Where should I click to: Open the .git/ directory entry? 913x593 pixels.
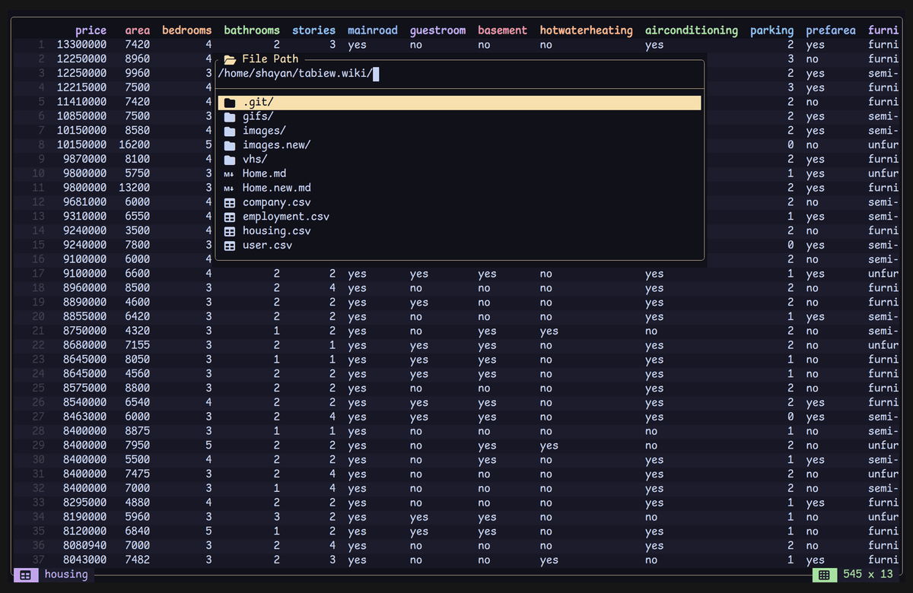pyautogui.click(x=460, y=103)
